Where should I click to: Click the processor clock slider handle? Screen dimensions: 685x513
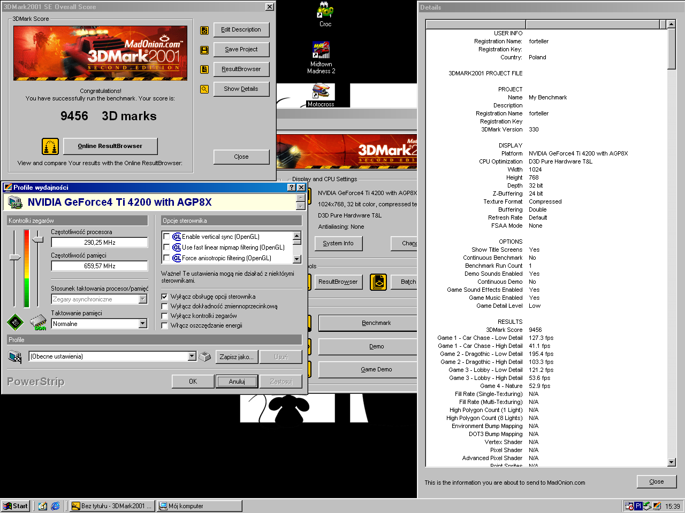[15, 258]
